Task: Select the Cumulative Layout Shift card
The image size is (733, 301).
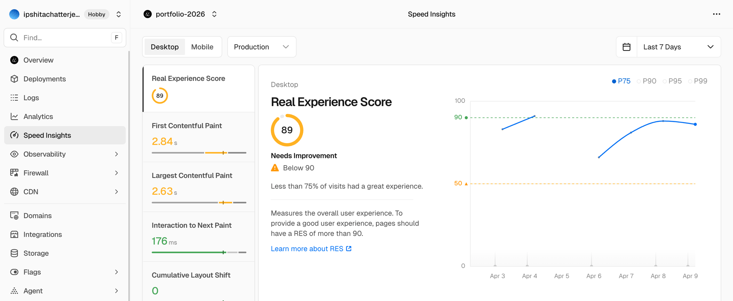Action: pos(199,282)
